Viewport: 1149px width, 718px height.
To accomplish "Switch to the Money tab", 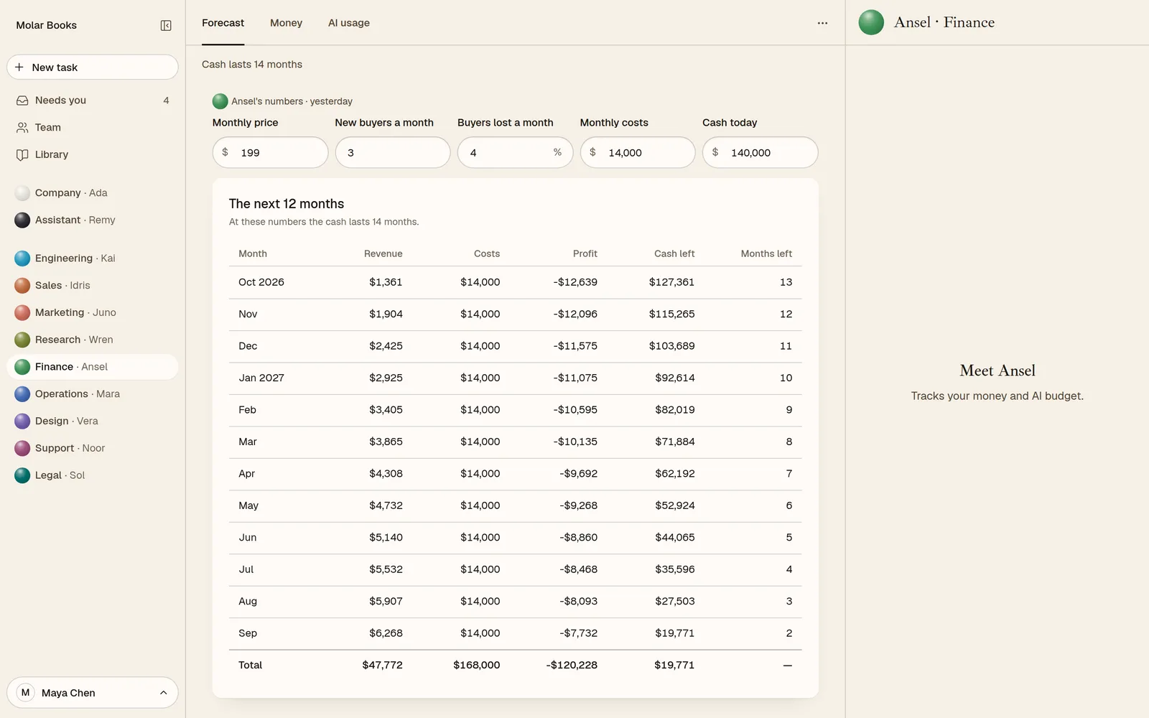I will (x=286, y=23).
